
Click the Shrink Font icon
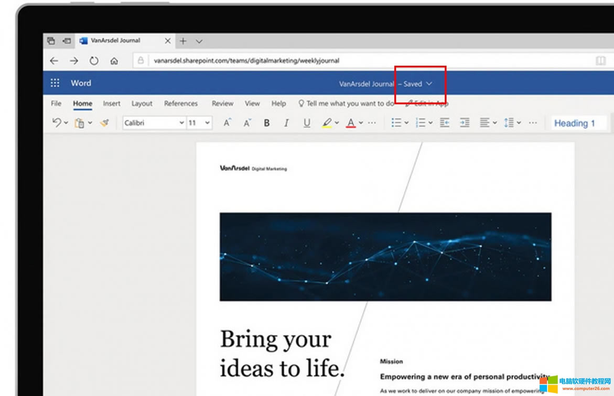point(247,123)
